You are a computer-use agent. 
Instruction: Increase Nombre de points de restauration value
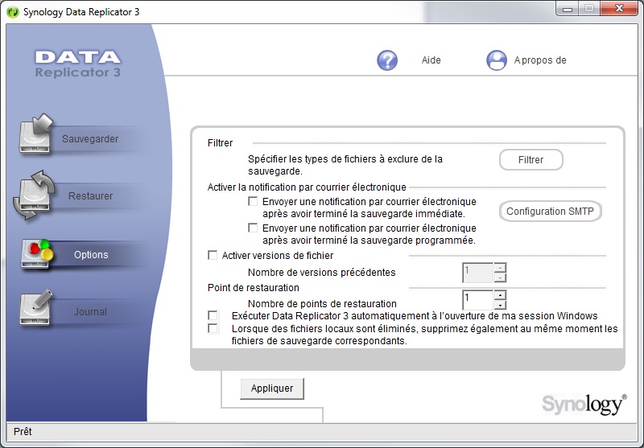point(500,295)
